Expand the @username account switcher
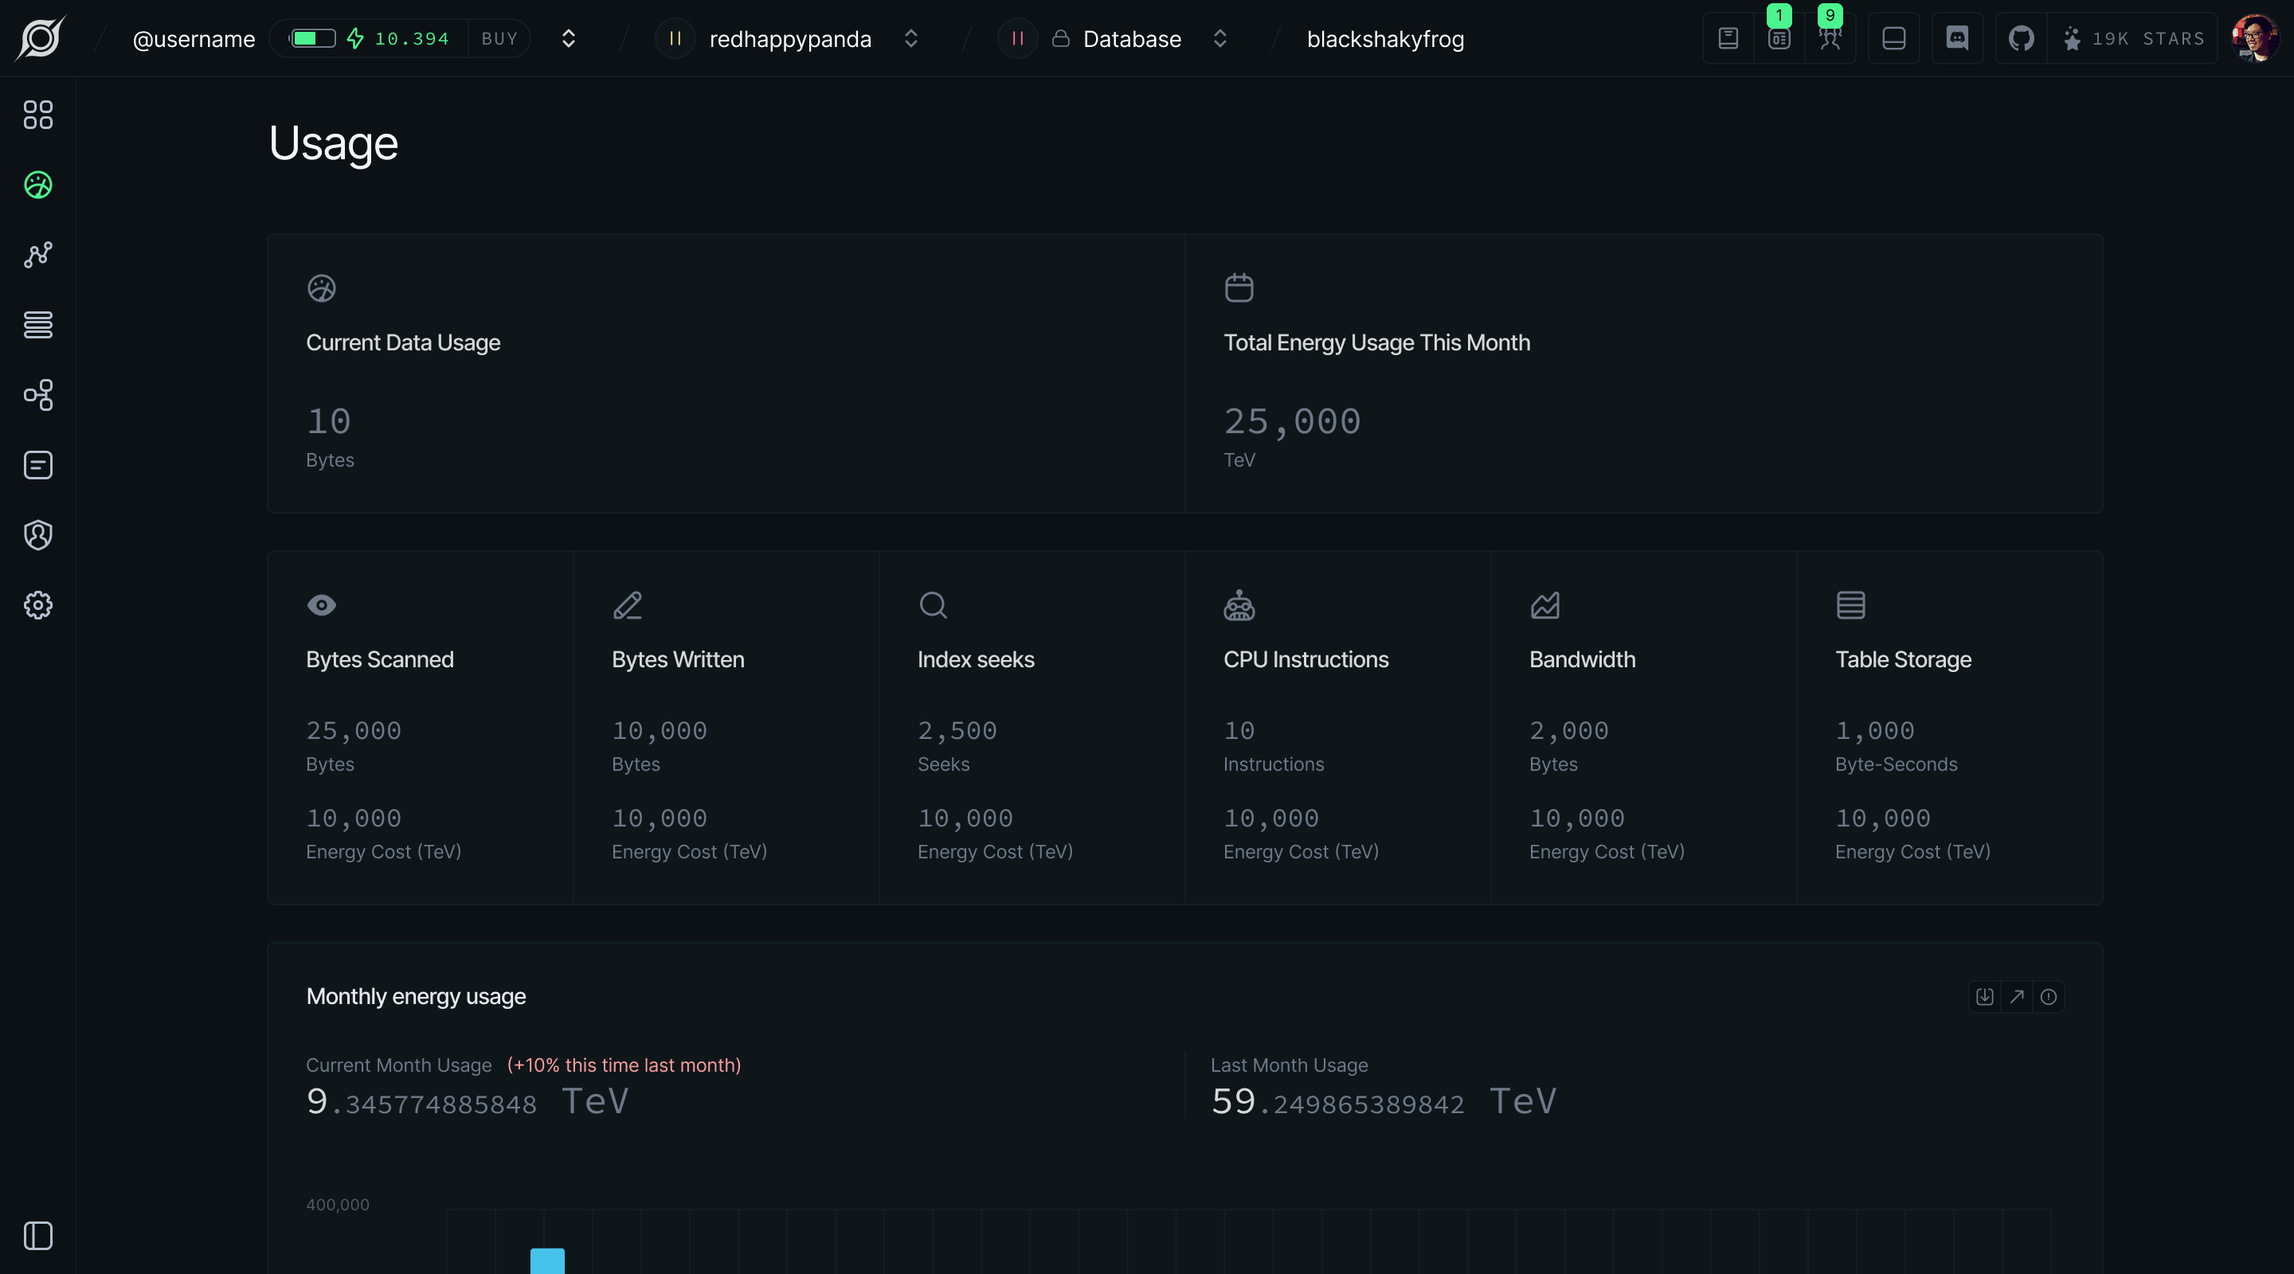Viewport: 2294px width, 1274px height. pyautogui.click(x=568, y=38)
